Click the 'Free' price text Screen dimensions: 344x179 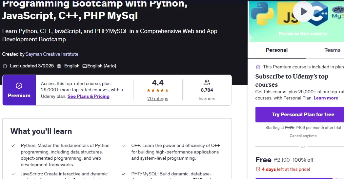tap(263, 160)
